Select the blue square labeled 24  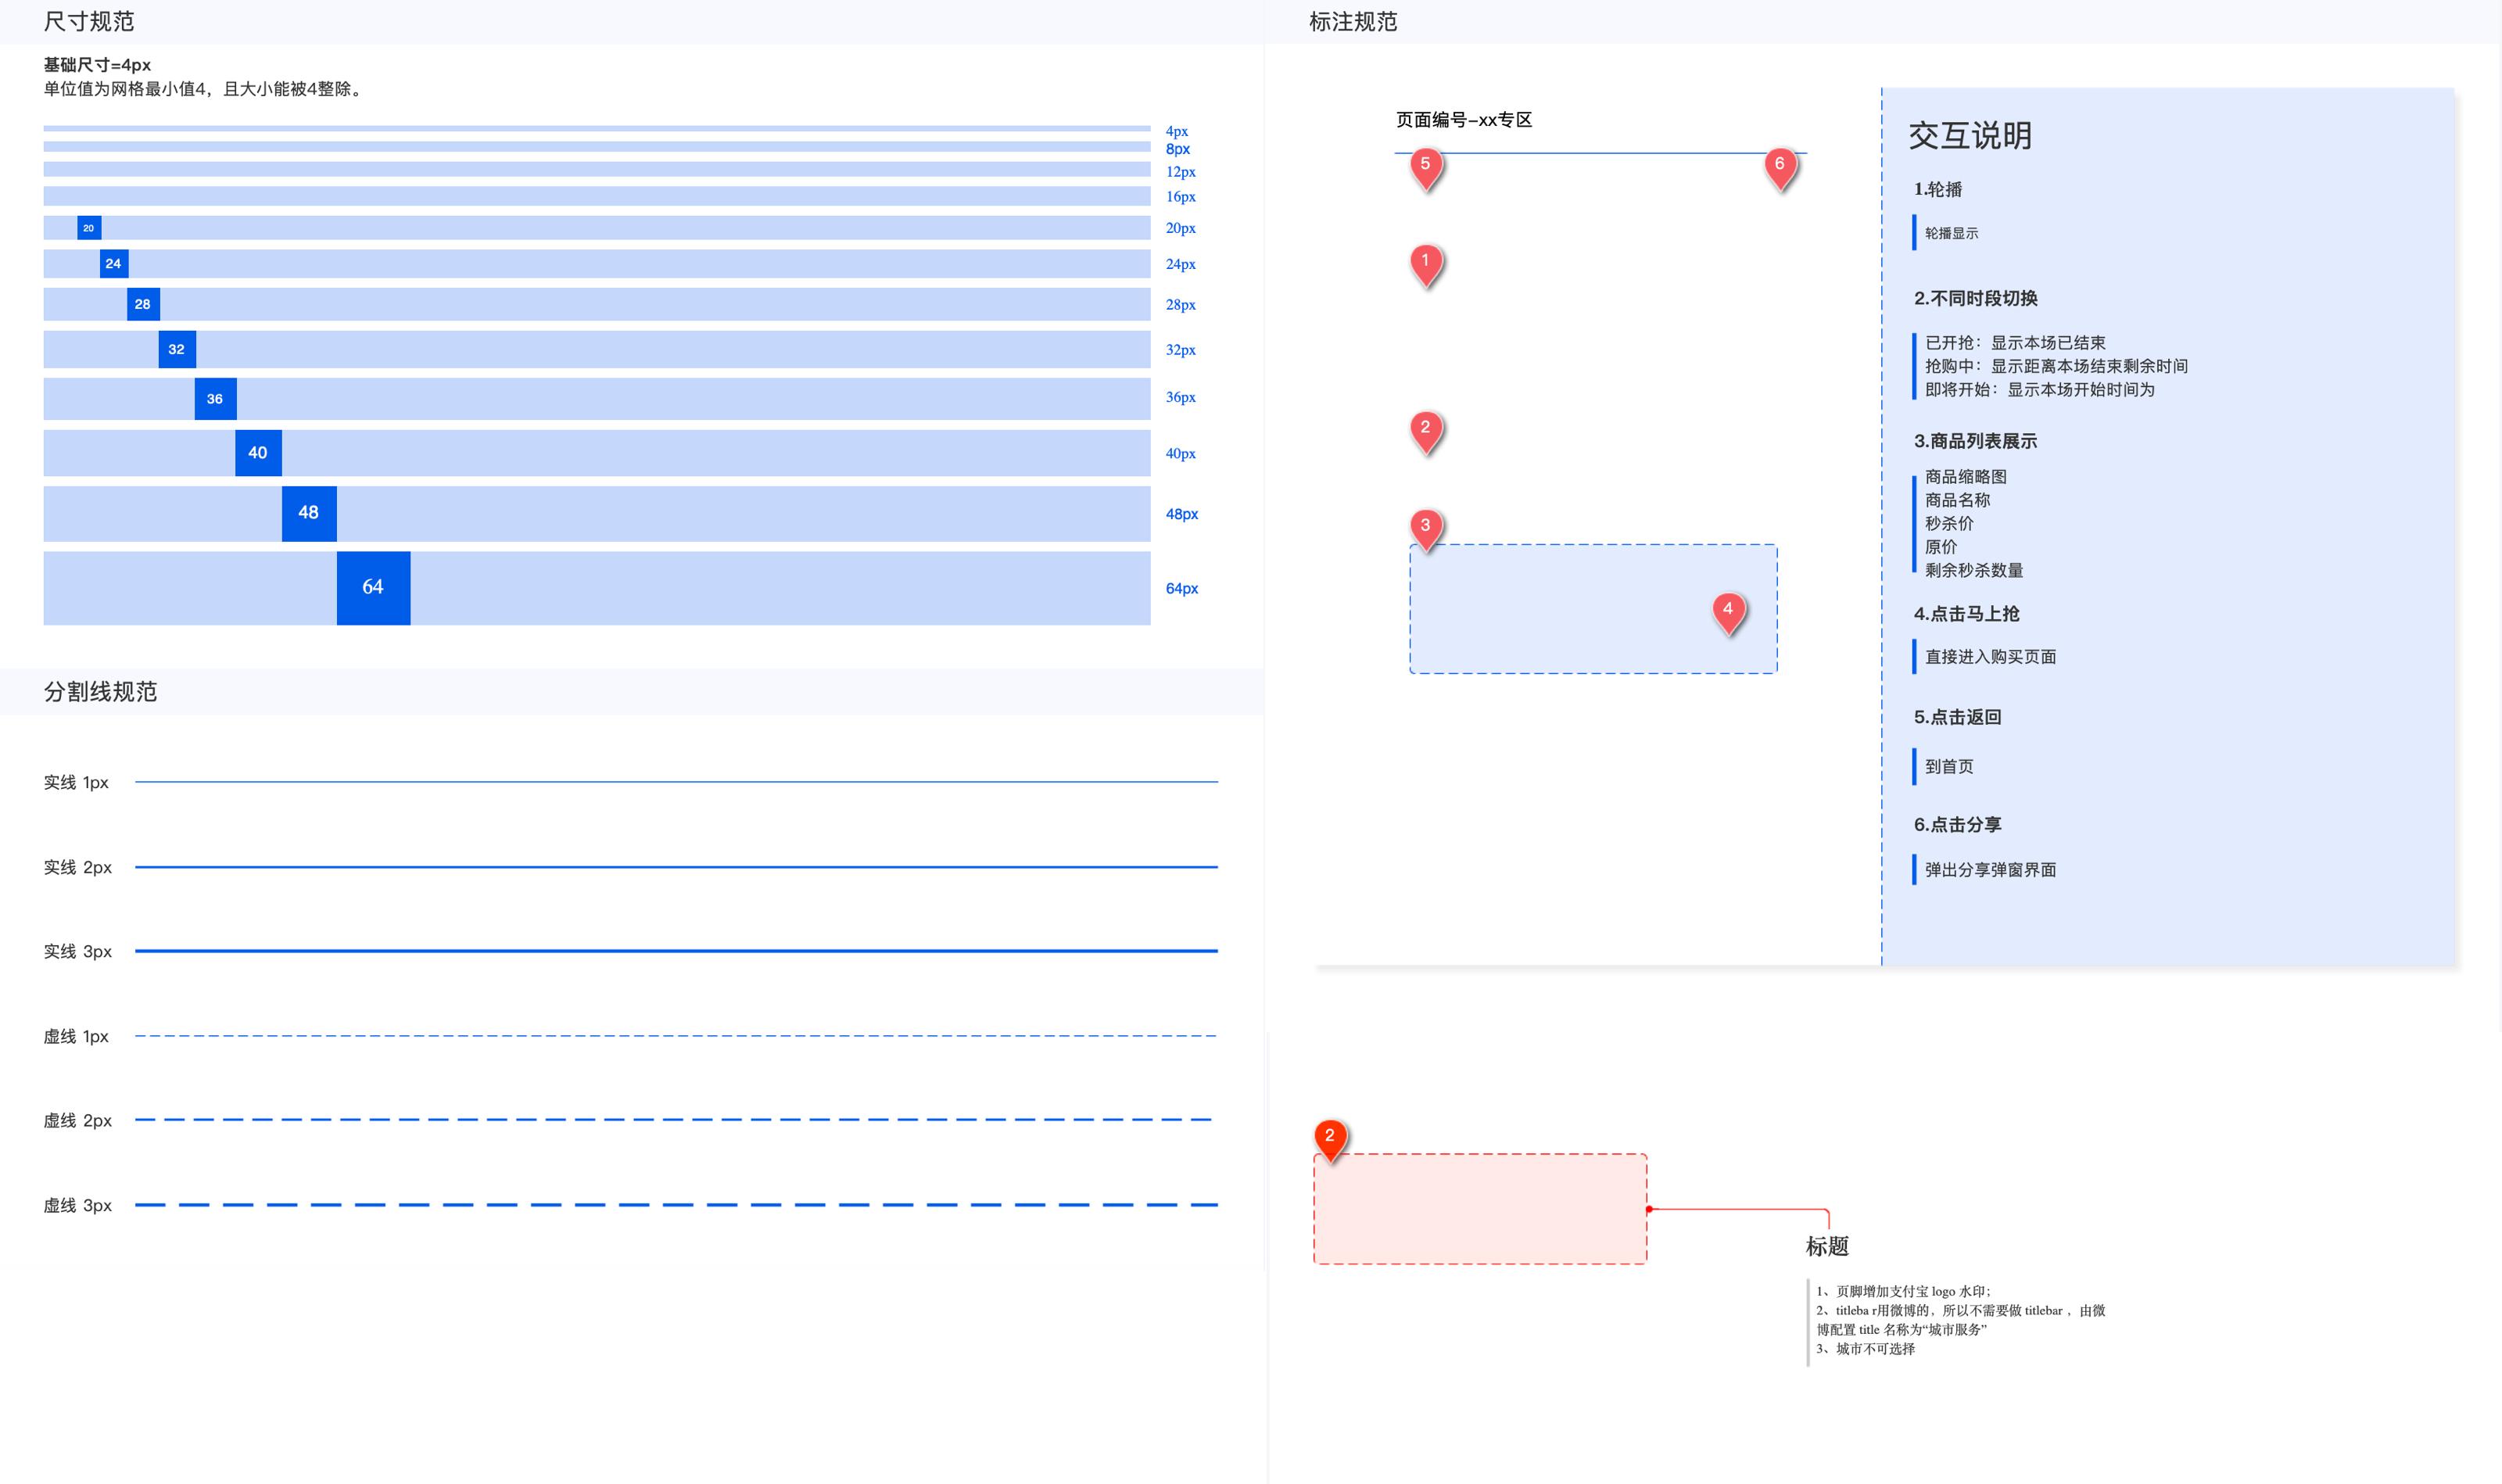(x=114, y=264)
